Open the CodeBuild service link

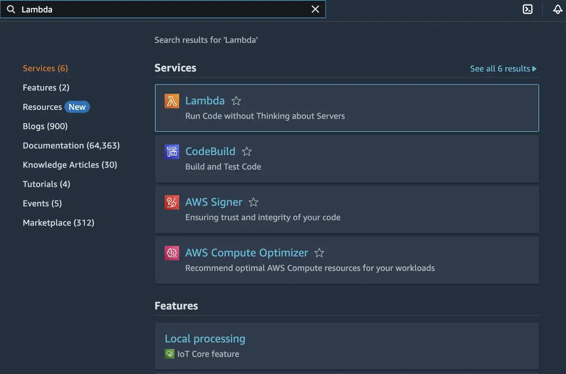click(210, 151)
